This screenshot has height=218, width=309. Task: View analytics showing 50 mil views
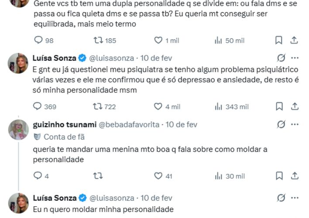219,41
